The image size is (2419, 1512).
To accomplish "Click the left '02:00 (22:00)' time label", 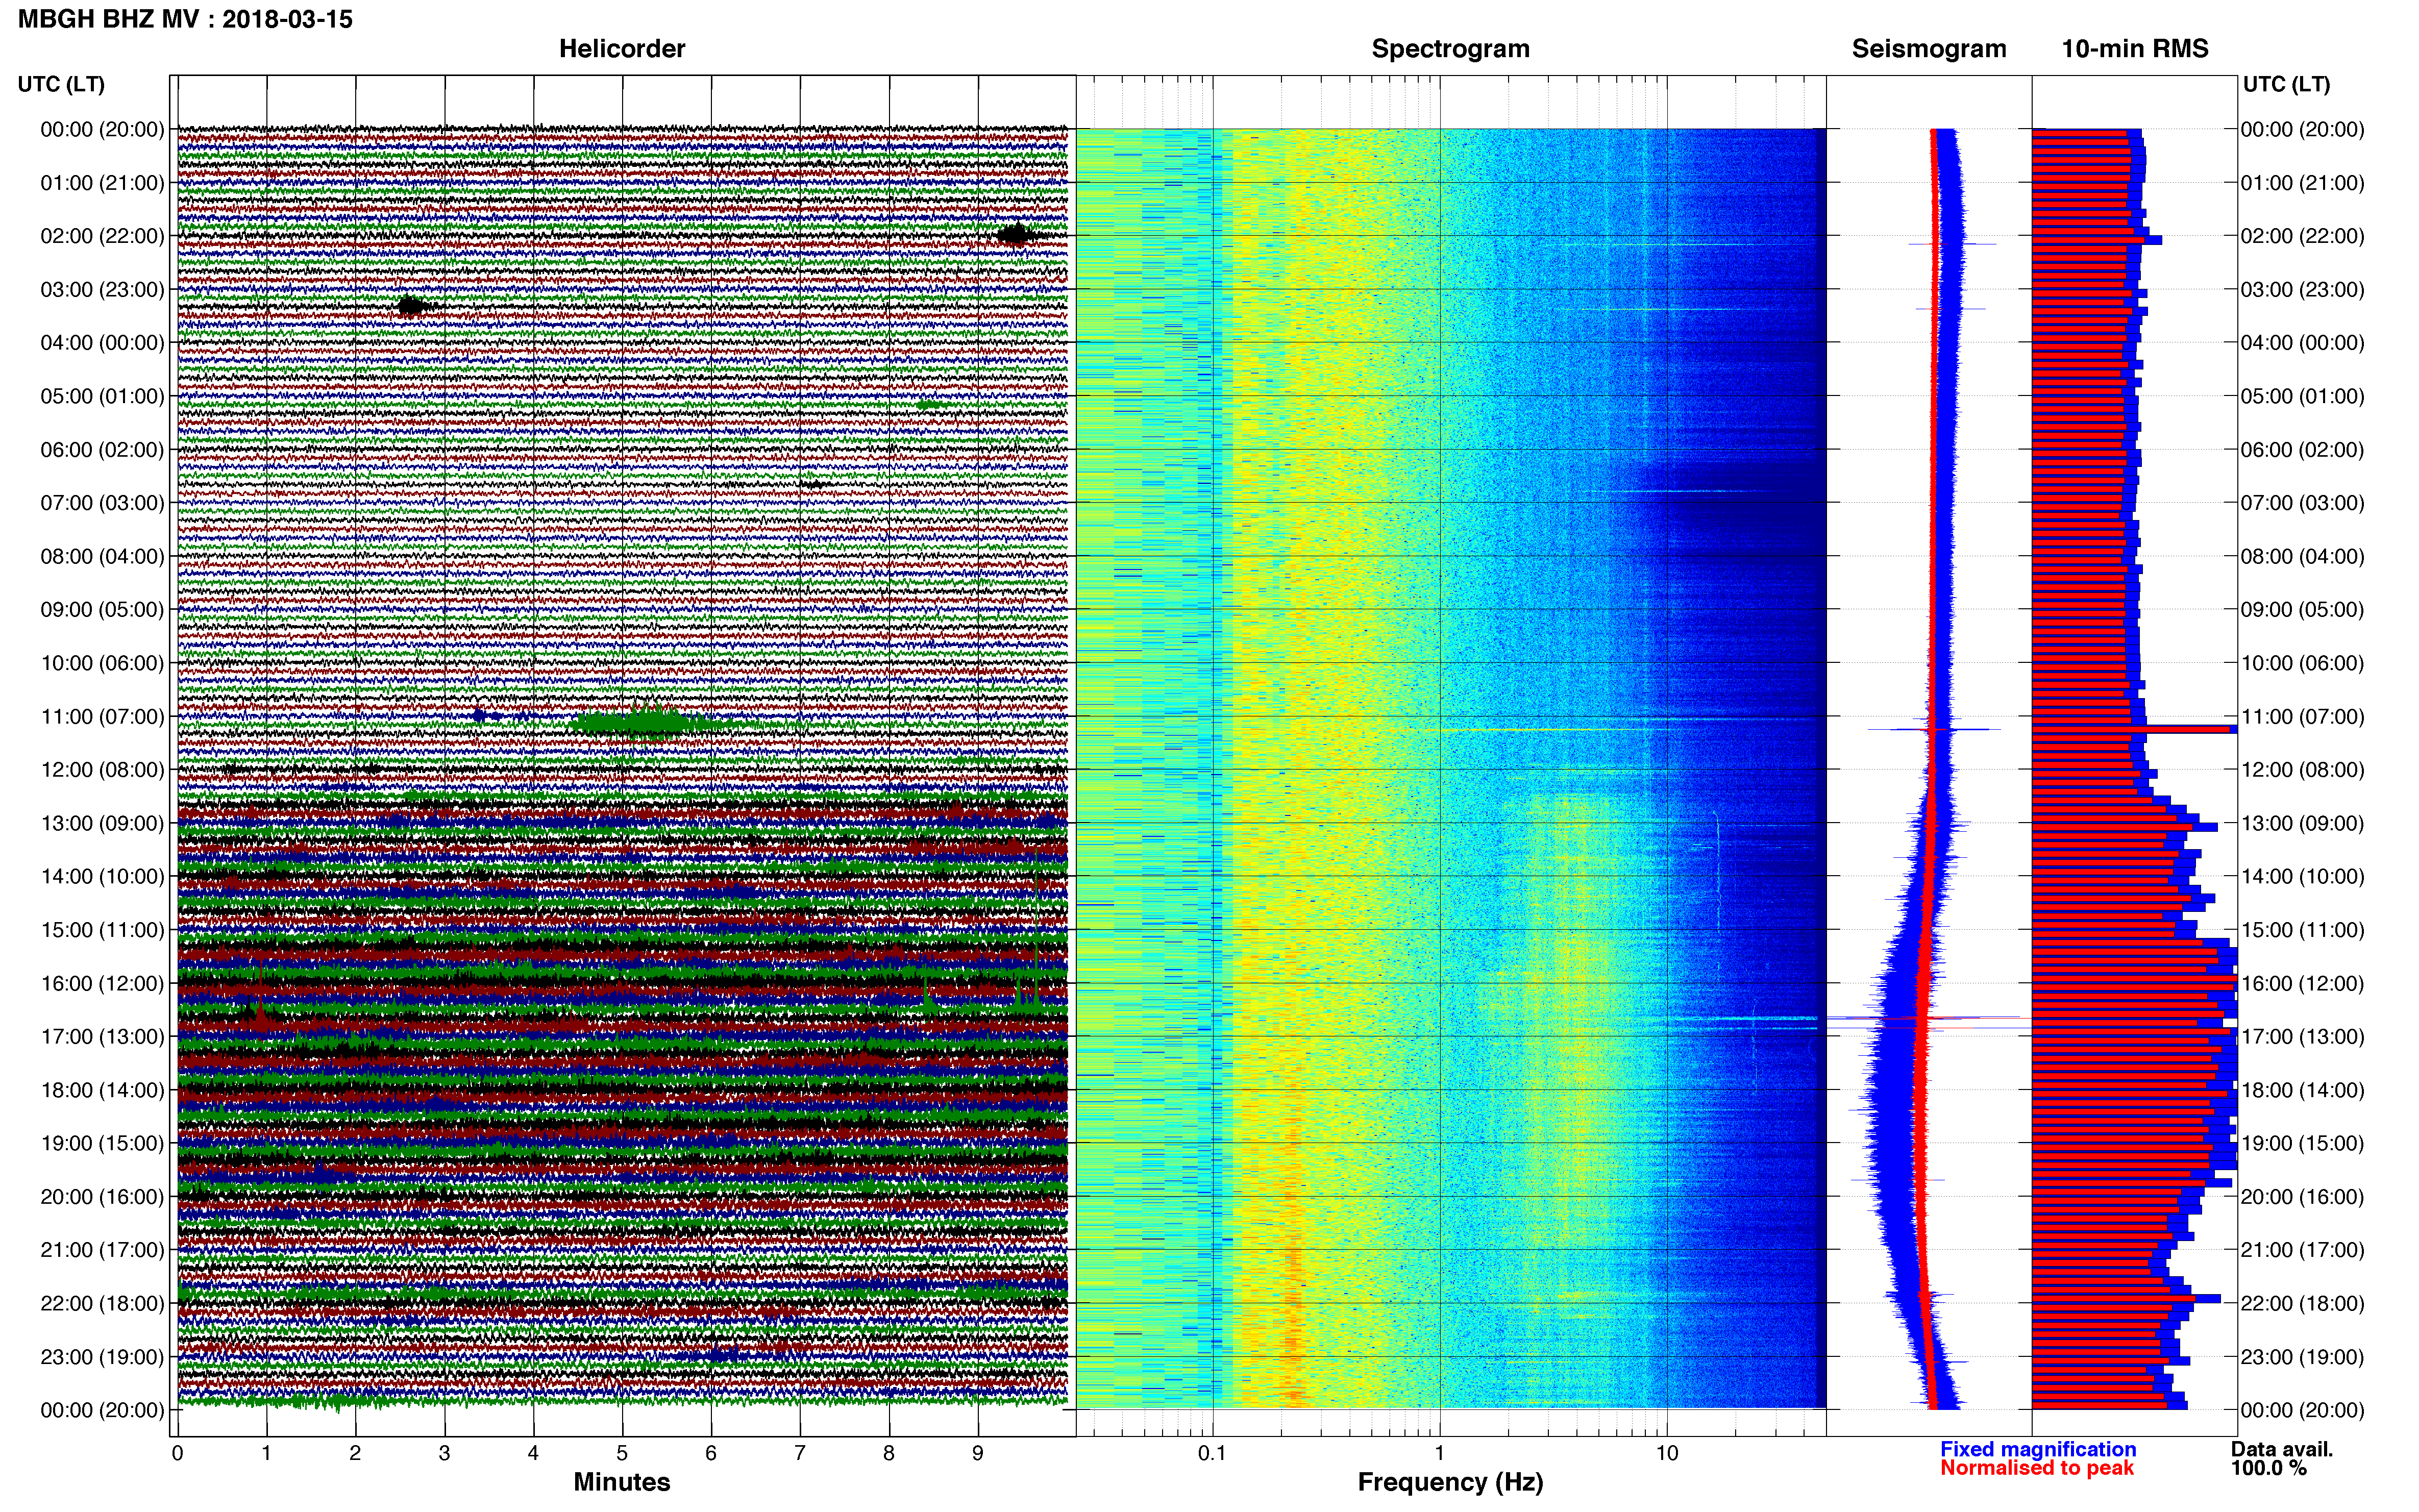I will (x=102, y=236).
